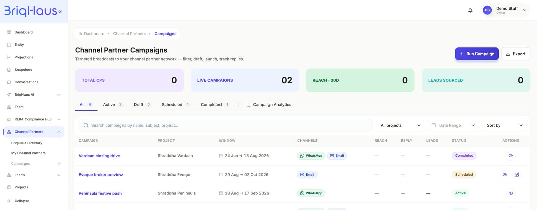
Task: Open Evoque broker preview campaign link
Action: 101,175
